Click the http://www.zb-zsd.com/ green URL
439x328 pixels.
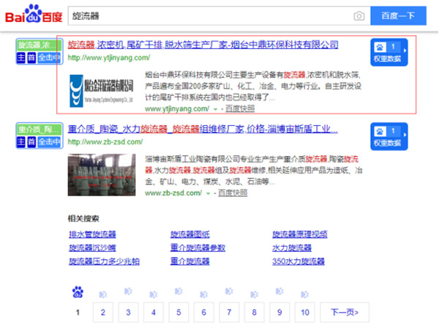(x=105, y=142)
